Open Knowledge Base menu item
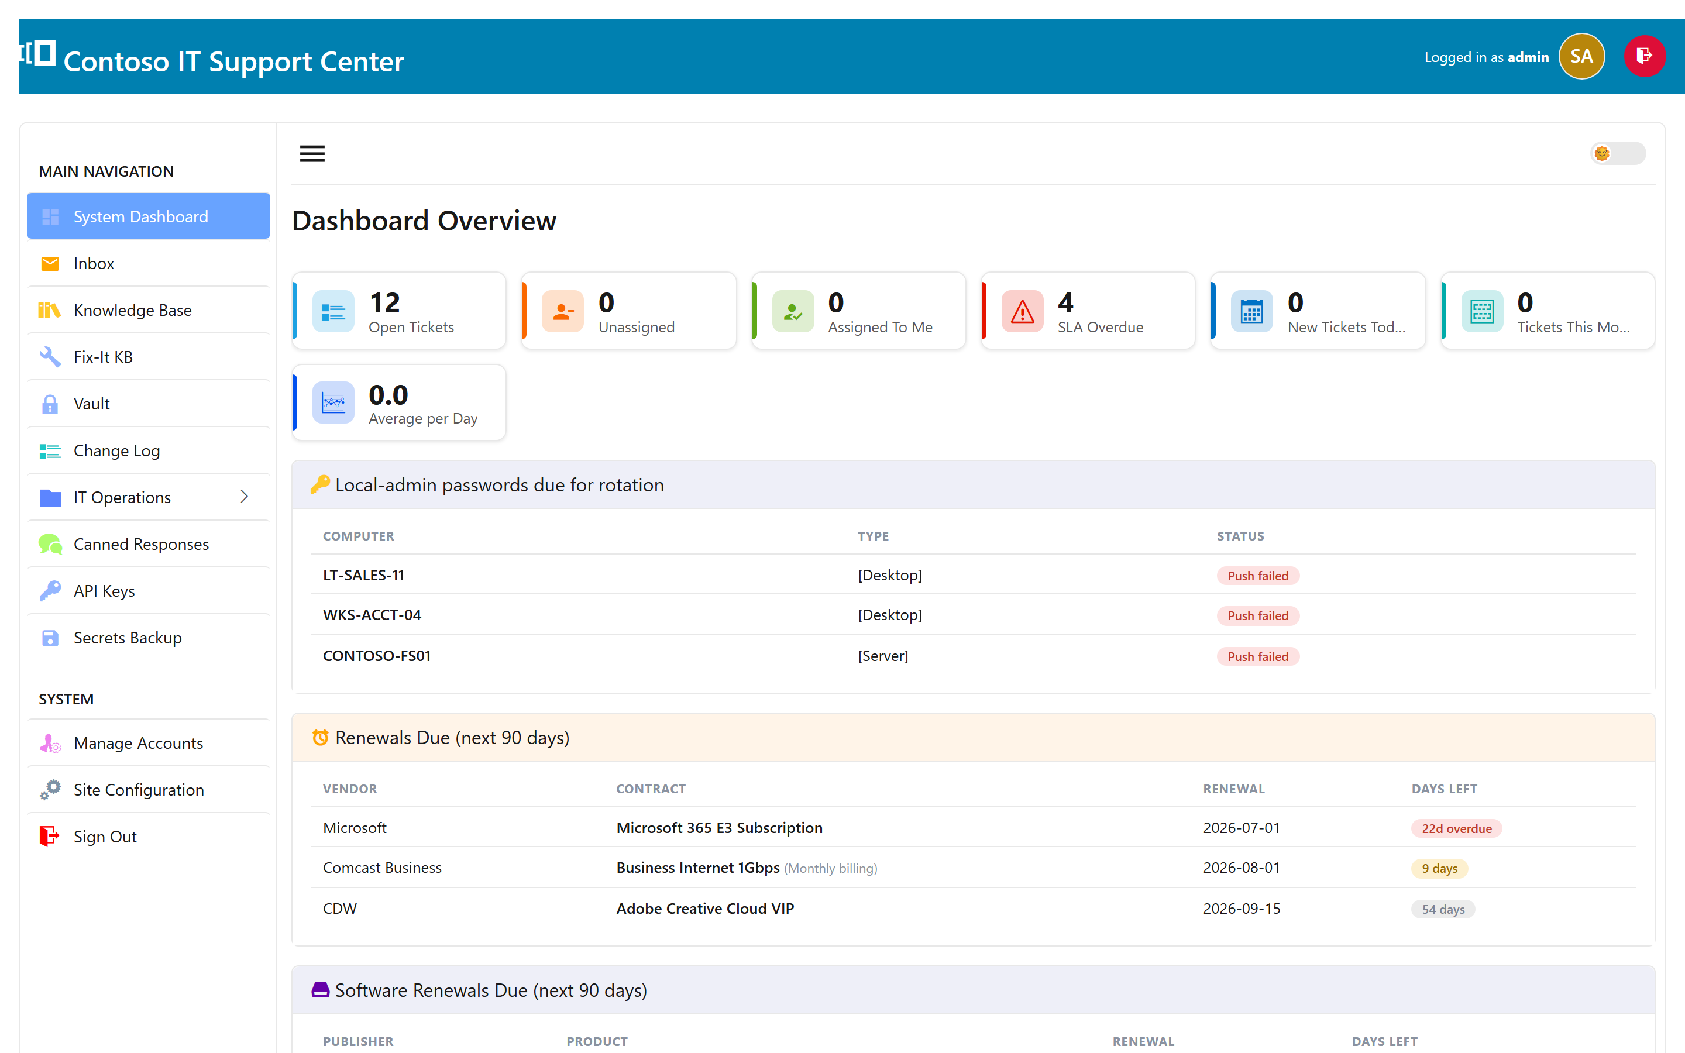This screenshot has height=1053, width=1685. (x=148, y=310)
